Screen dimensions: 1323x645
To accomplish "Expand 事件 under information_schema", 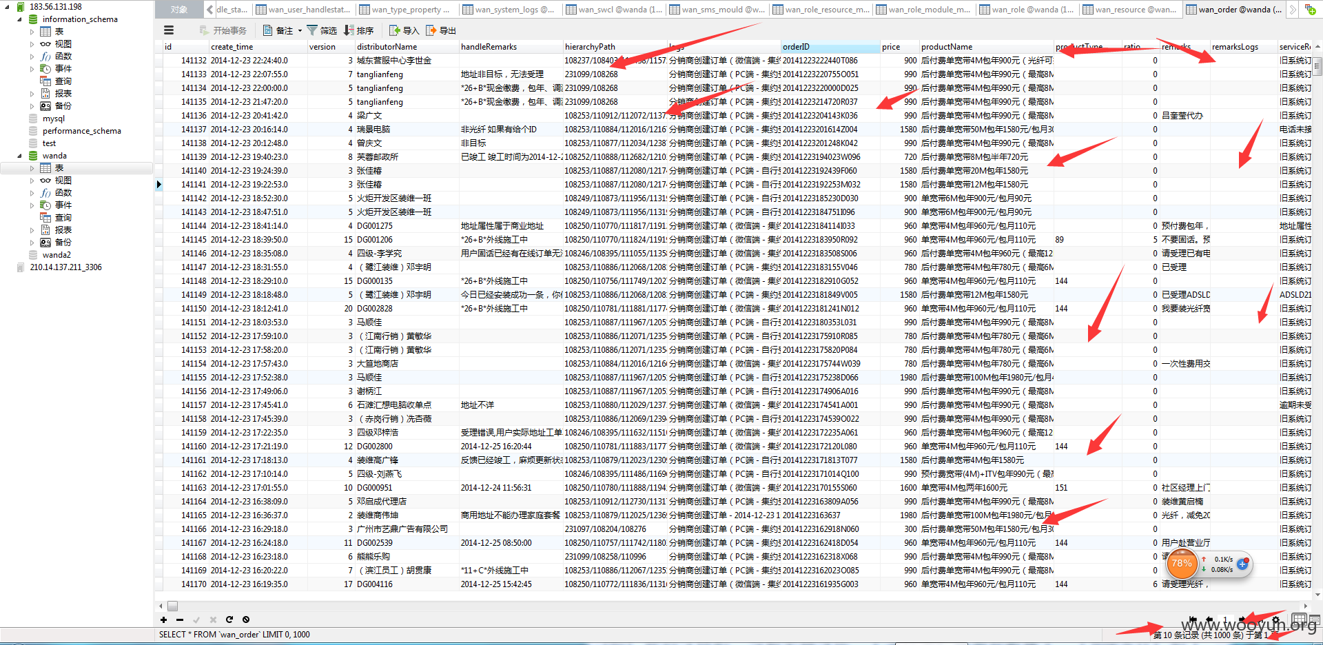I will pyautogui.click(x=32, y=69).
